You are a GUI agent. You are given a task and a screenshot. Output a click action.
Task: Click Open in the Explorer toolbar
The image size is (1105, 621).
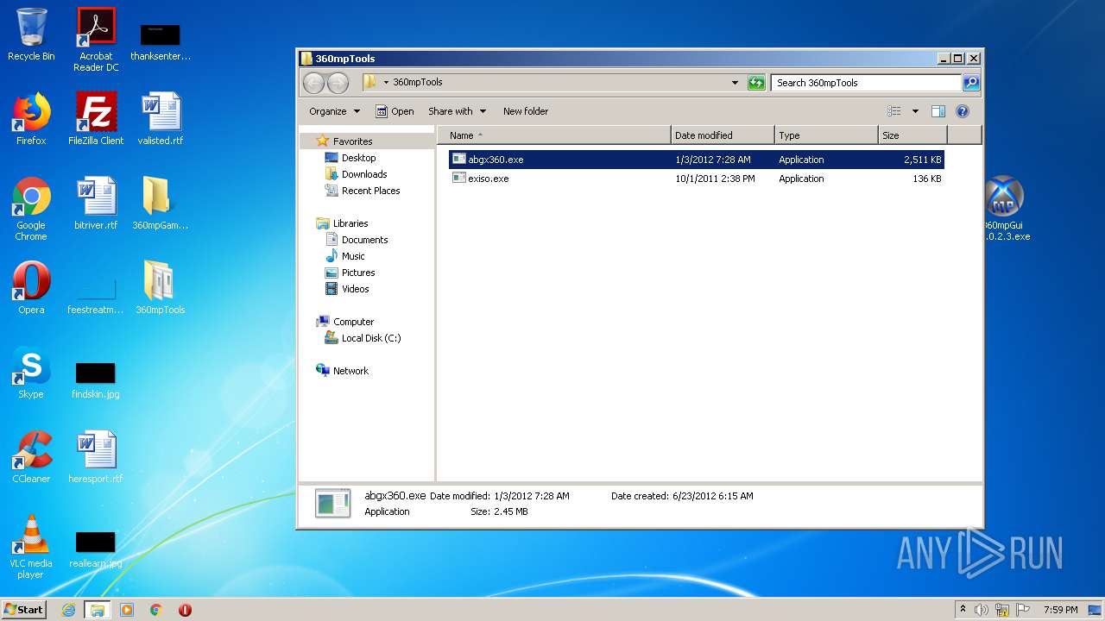click(395, 111)
